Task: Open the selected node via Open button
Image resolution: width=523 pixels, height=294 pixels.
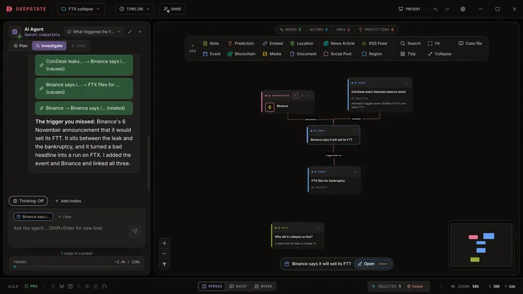Action: pyautogui.click(x=373, y=264)
